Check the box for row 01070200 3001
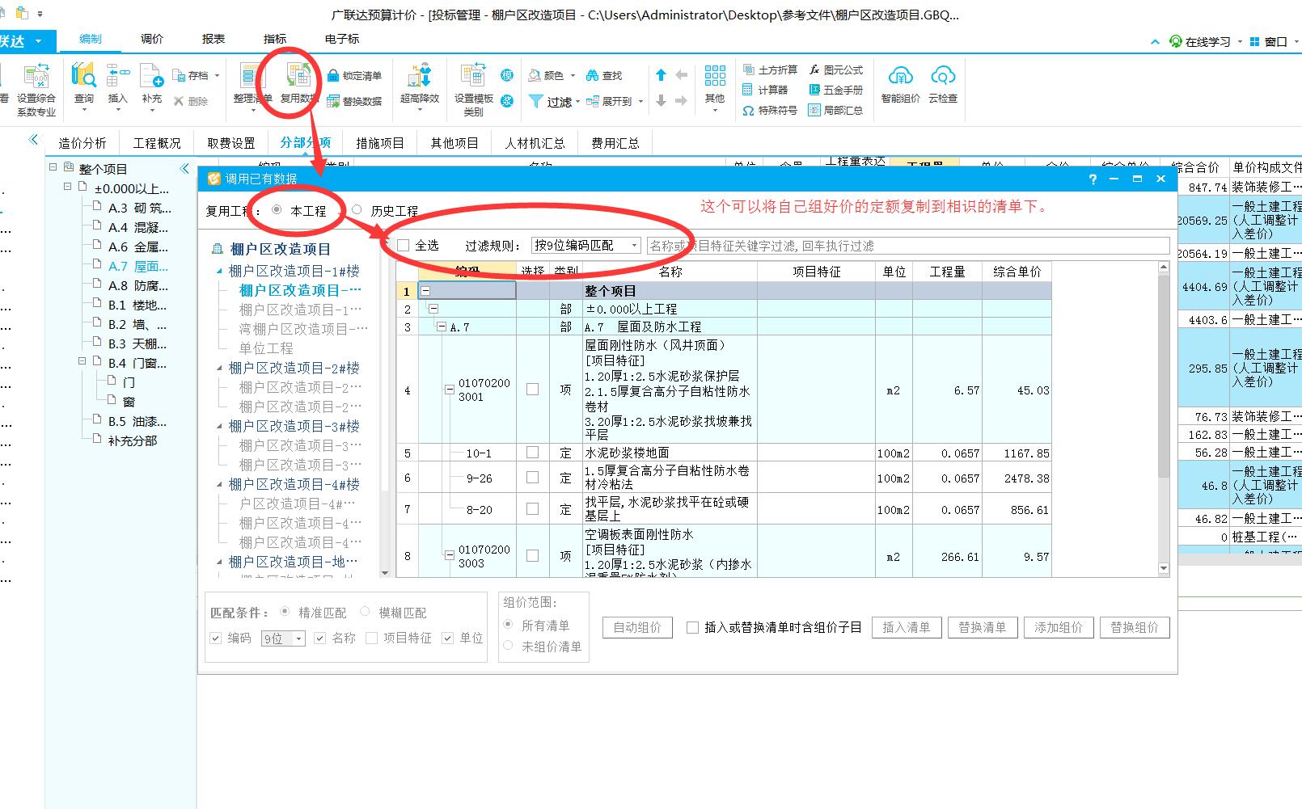1302x809 pixels. pos(532,390)
